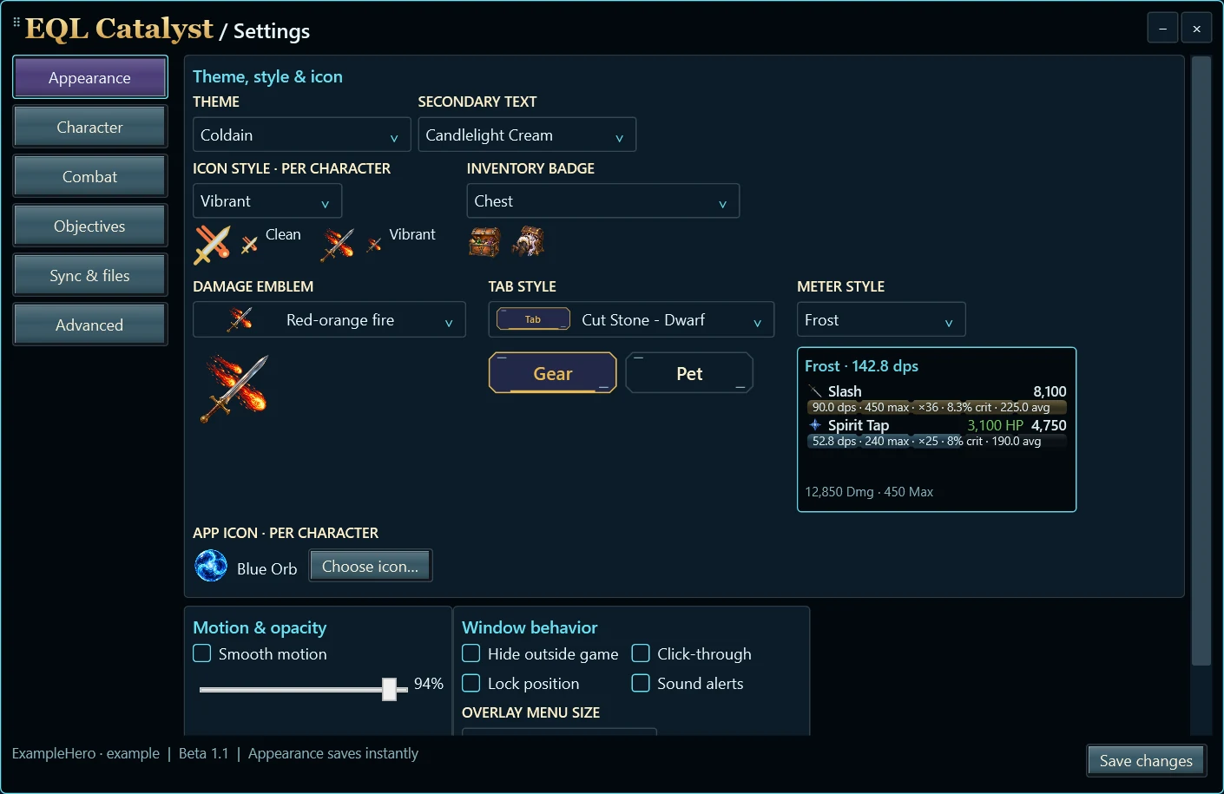This screenshot has width=1224, height=794.
Task: Check the Lock position option
Action: pos(471,683)
